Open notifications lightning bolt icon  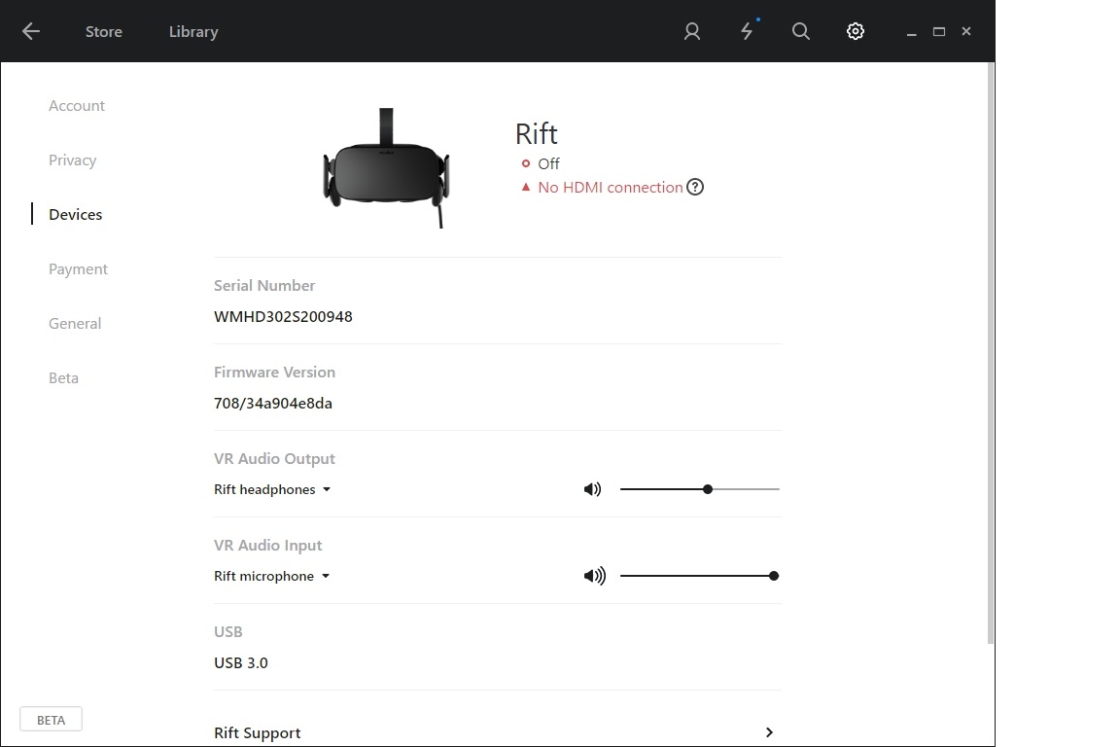747,31
